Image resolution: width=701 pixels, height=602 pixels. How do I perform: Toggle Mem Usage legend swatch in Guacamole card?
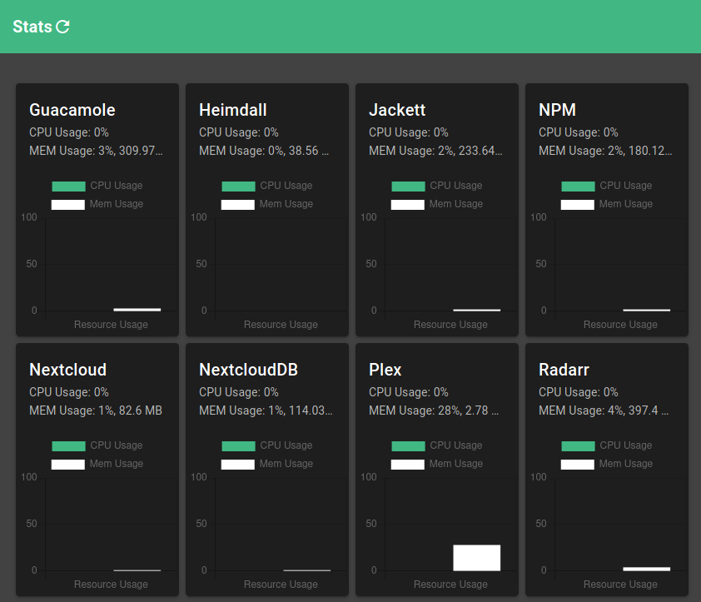coord(68,204)
